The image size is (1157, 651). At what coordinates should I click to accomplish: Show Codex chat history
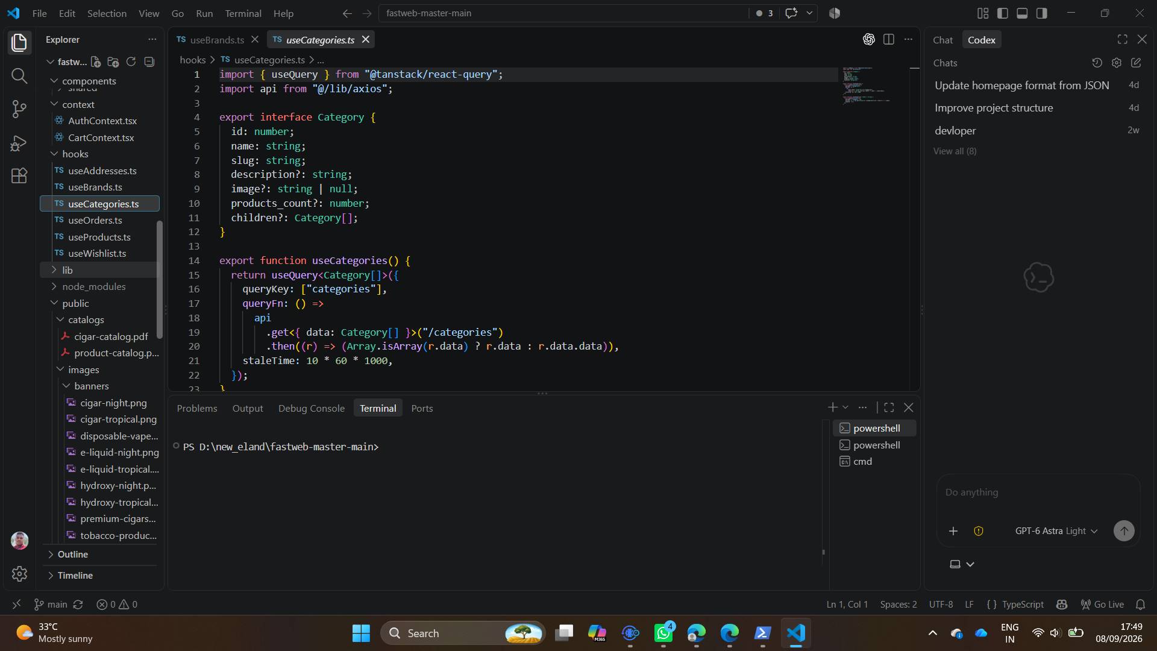[x=1097, y=63]
